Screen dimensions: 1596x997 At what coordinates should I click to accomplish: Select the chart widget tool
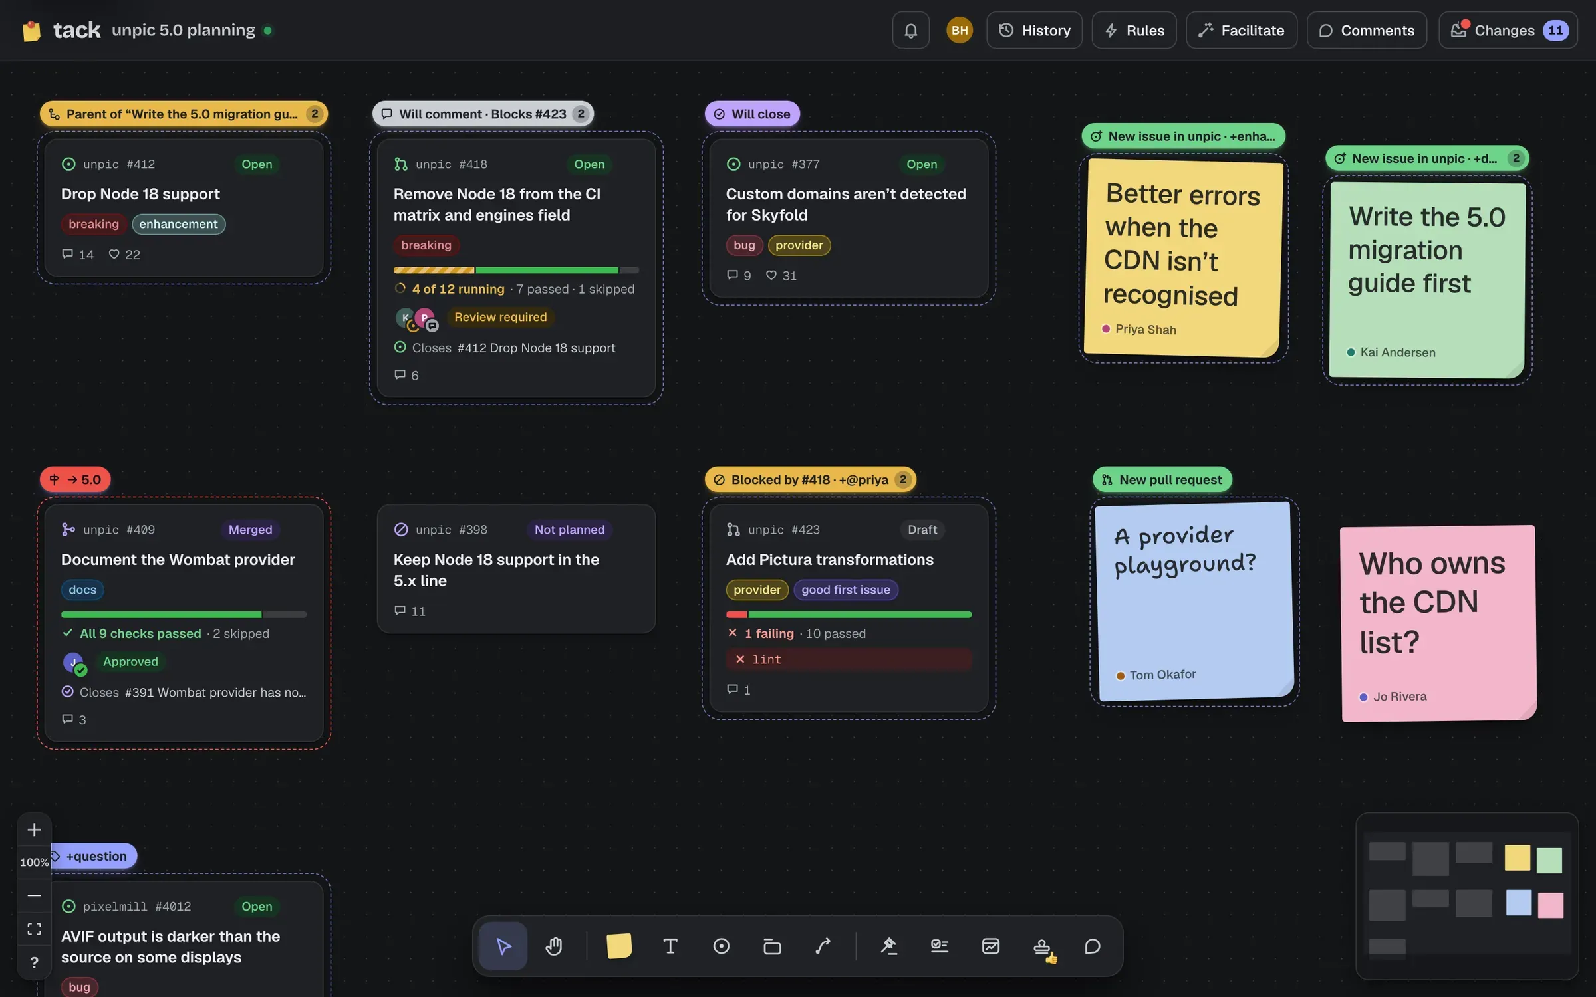tap(991, 946)
